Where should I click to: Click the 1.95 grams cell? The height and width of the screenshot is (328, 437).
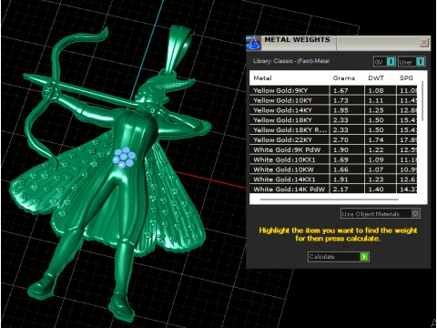coord(347,110)
